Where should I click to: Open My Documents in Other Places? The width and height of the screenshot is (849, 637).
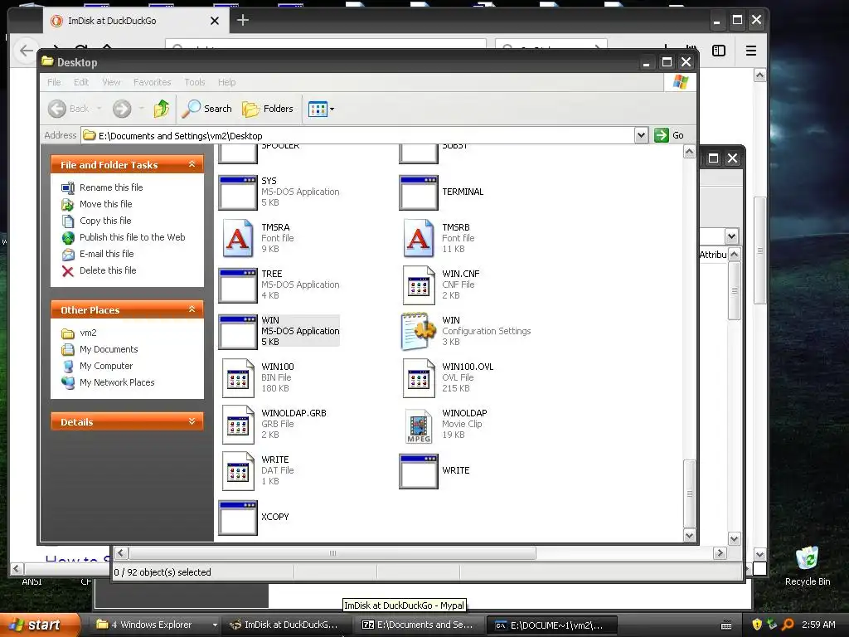click(109, 349)
